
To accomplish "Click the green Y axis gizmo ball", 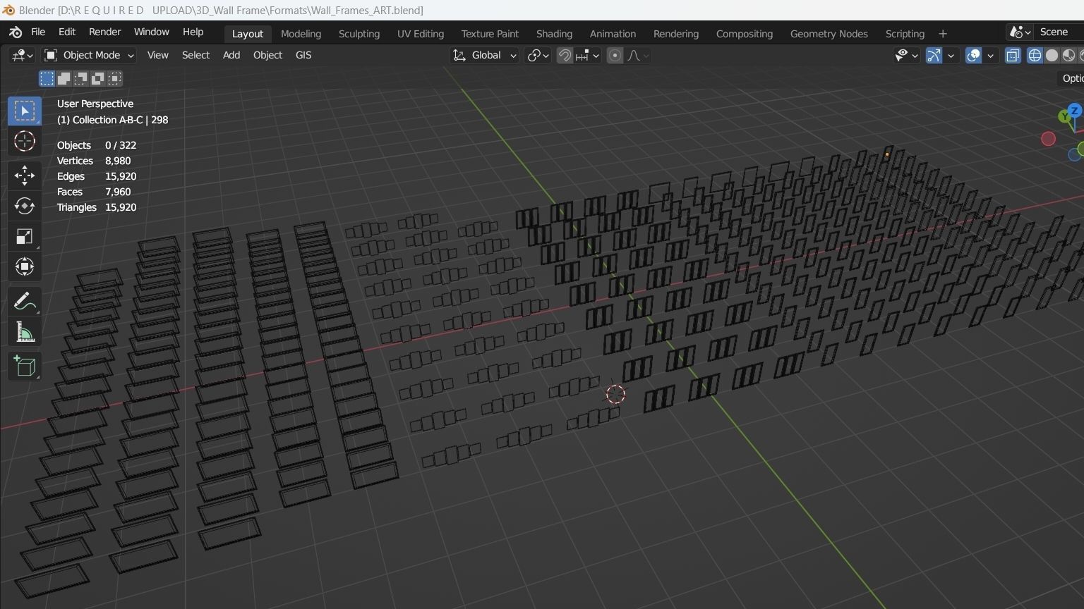I will [1064, 116].
